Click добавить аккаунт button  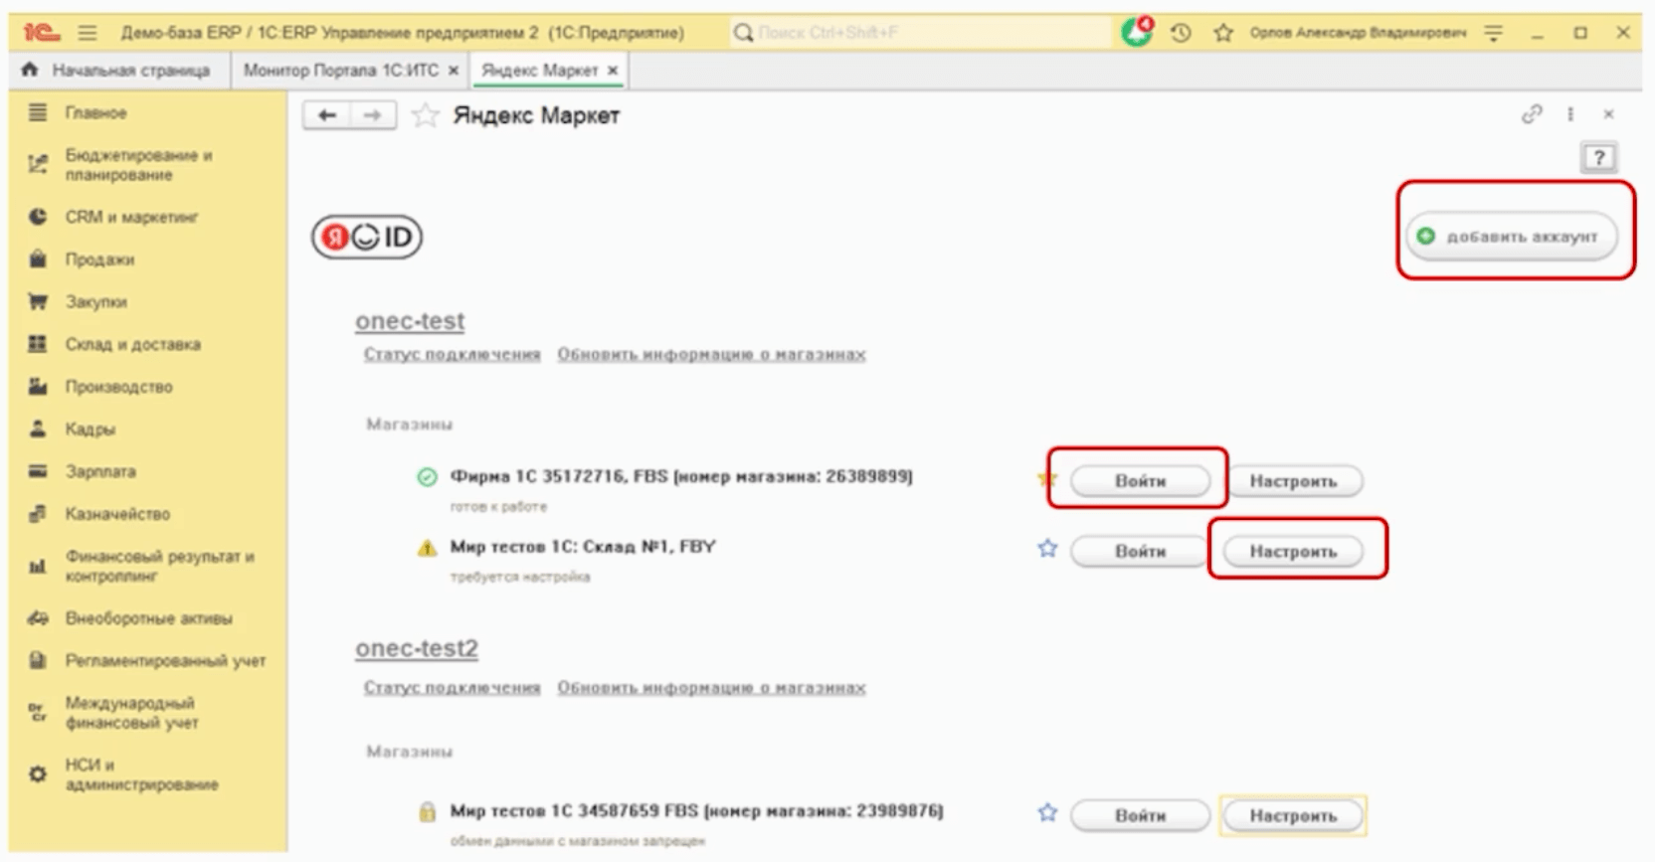coord(1510,237)
